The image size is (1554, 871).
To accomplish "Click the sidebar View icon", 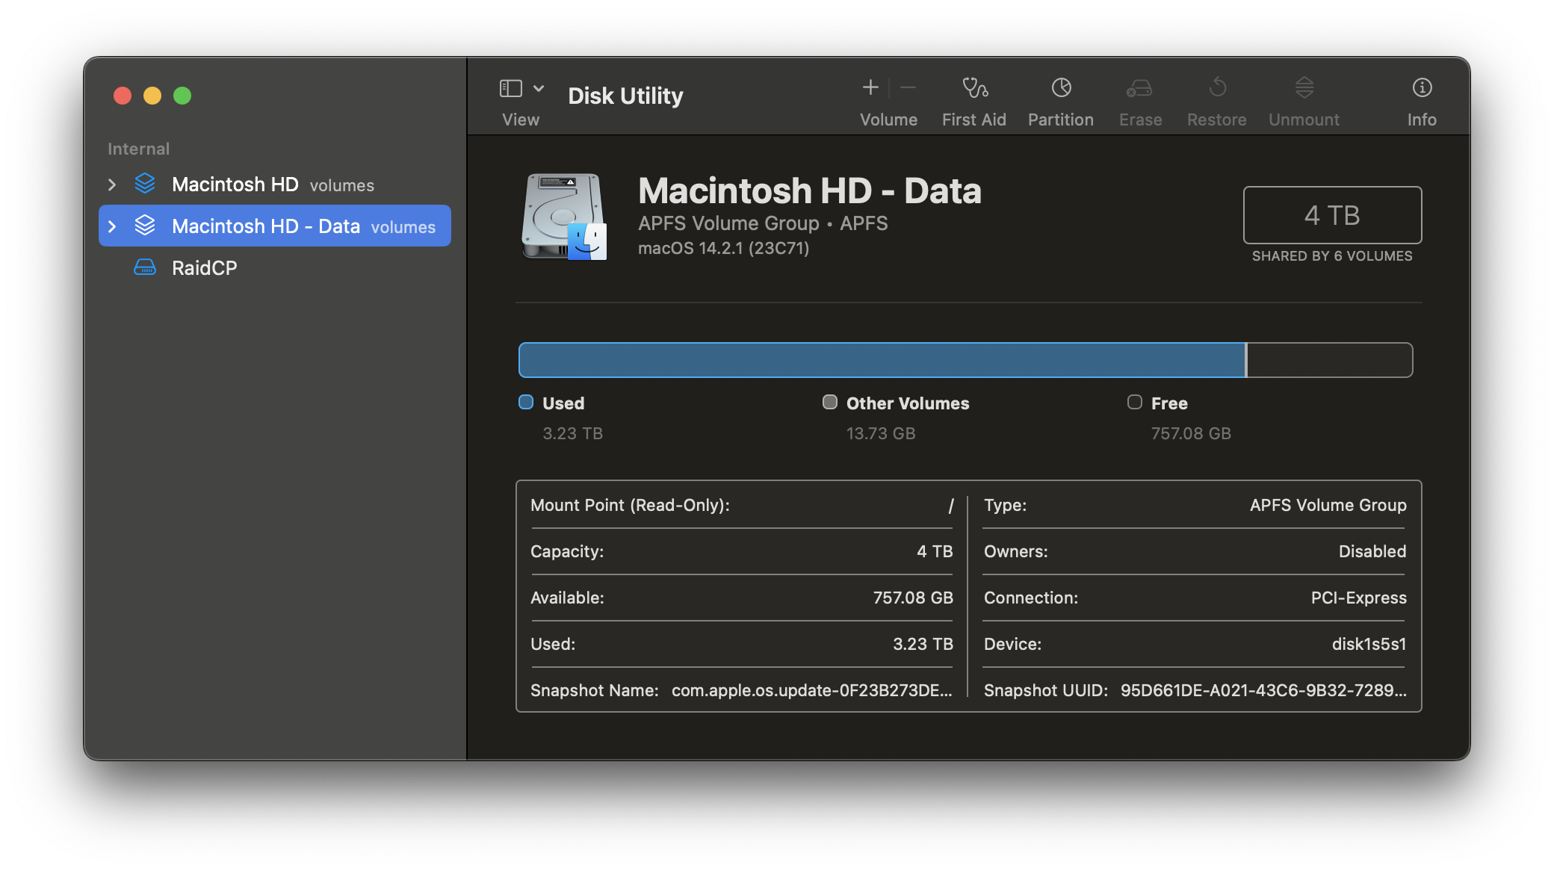I will [511, 88].
